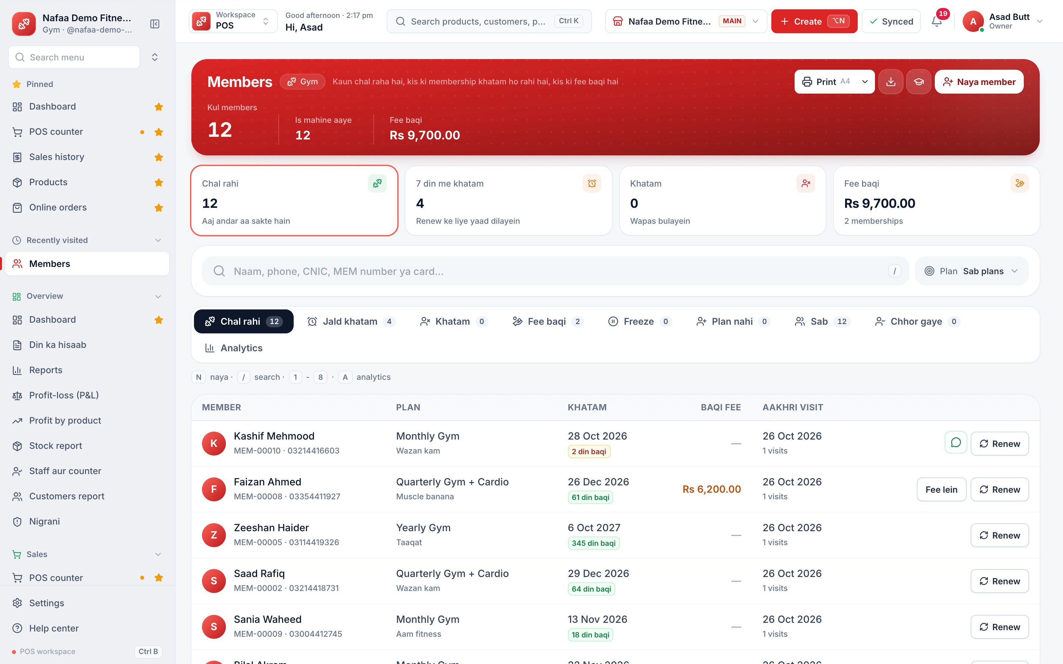
Task: Click the alarm icon on 7 din me khatam card
Action: 592,183
